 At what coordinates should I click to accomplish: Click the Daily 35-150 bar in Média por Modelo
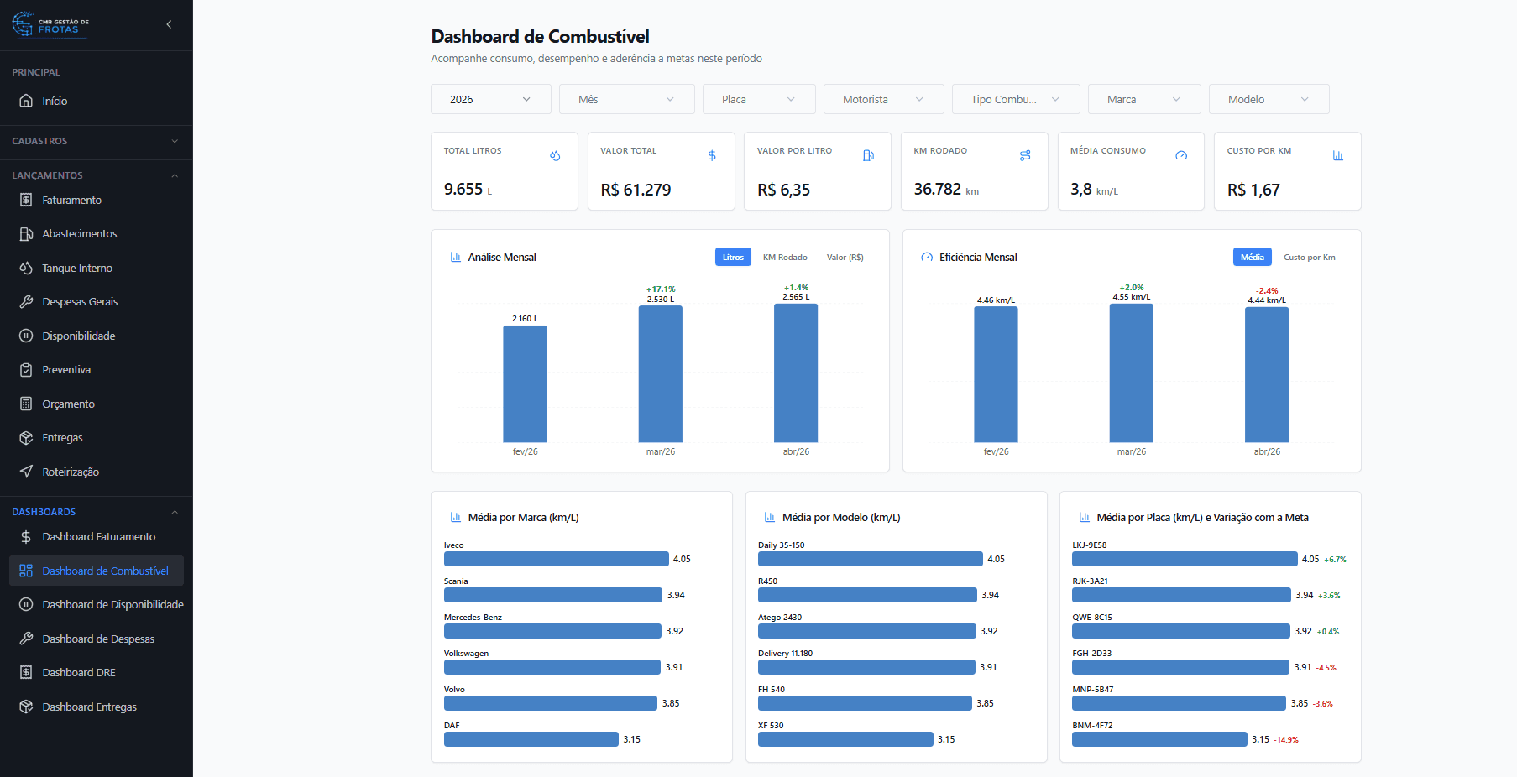point(871,559)
